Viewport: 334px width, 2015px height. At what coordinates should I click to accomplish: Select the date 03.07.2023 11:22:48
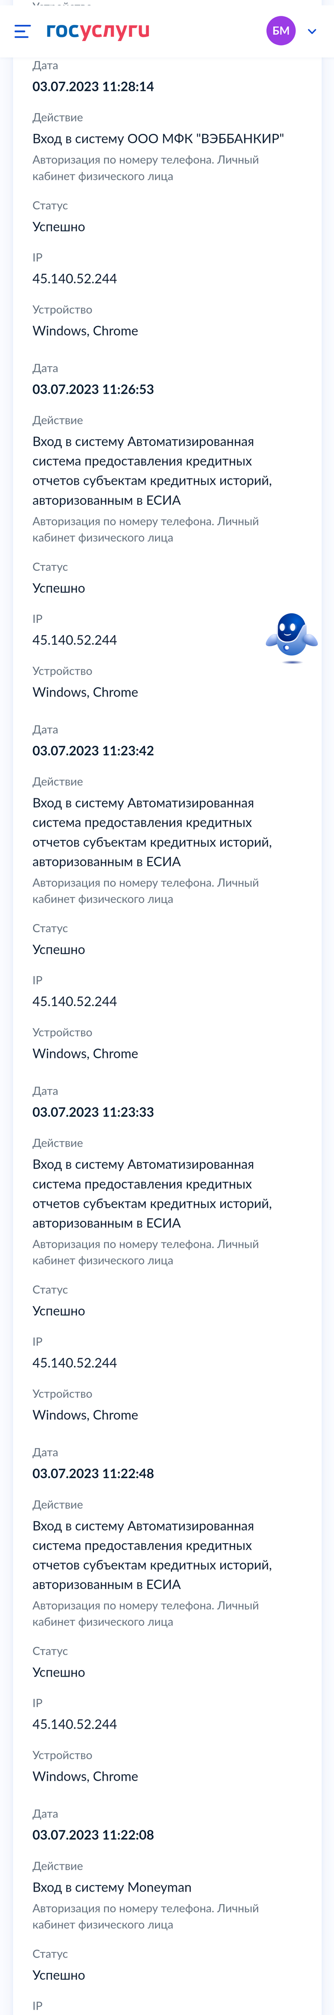coord(93,1474)
